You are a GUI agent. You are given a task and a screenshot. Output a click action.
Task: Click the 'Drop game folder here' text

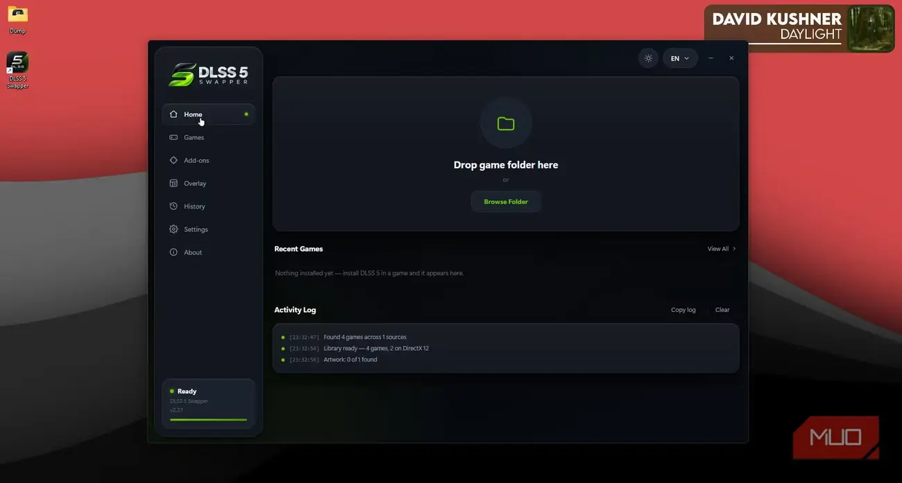pyautogui.click(x=506, y=165)
